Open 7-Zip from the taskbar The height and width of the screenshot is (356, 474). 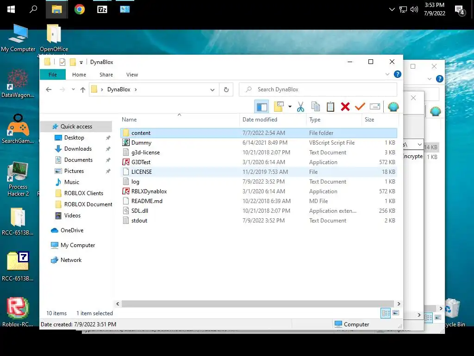click(x=102, y=9)
